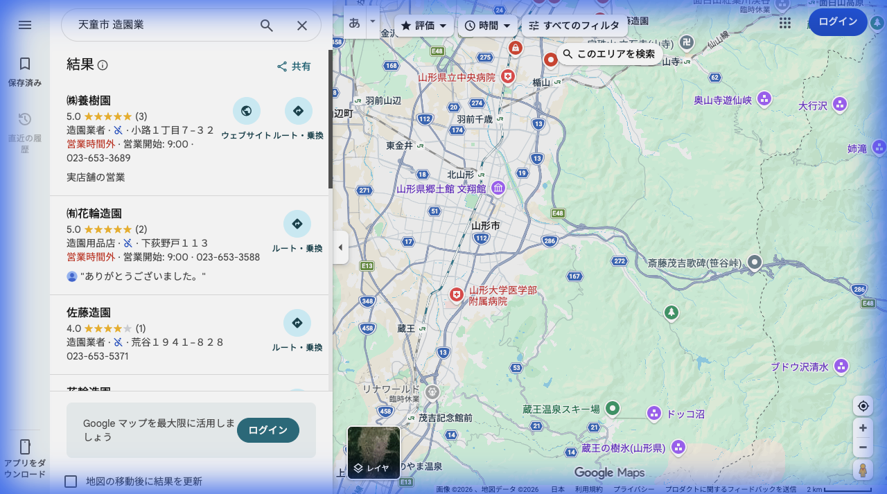The image size is (887, 494).
Task: Enable update results when map moves
Action: (x=71, y=482)
